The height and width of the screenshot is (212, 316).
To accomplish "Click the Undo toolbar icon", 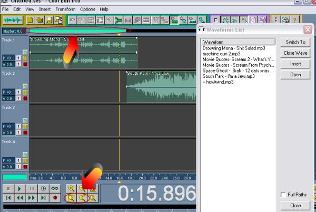I will (72, 20).
